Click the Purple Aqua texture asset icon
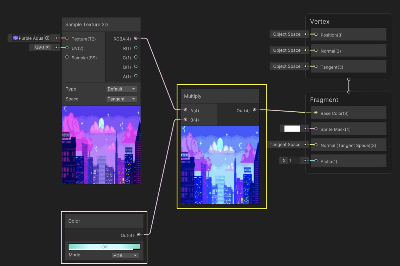 point(15,38)
